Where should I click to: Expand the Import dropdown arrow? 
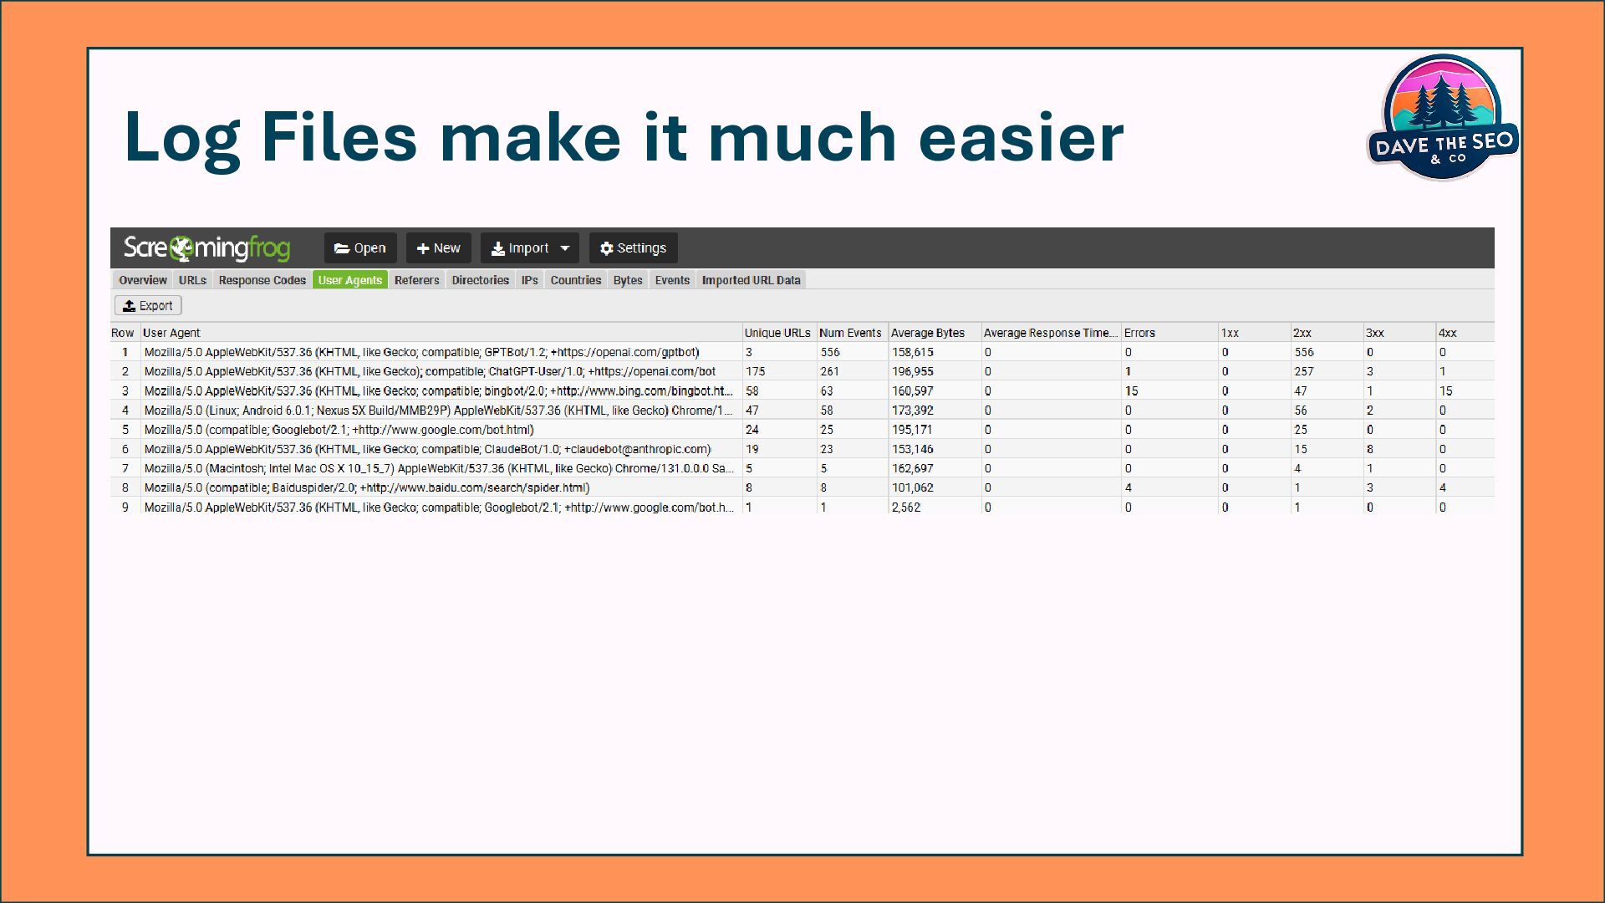(x=565, y=248)
